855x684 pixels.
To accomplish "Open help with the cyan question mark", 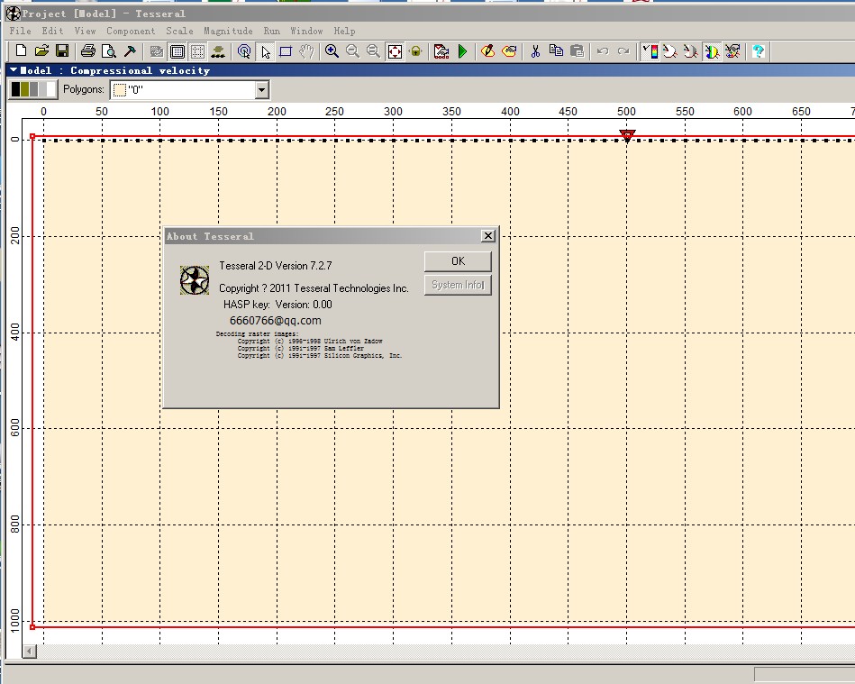I will tap(758, 51).
